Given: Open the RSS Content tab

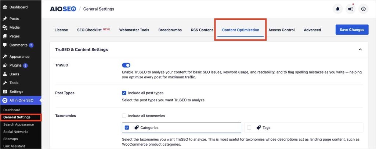Looking at the screenshot, I should pos(202,30).
